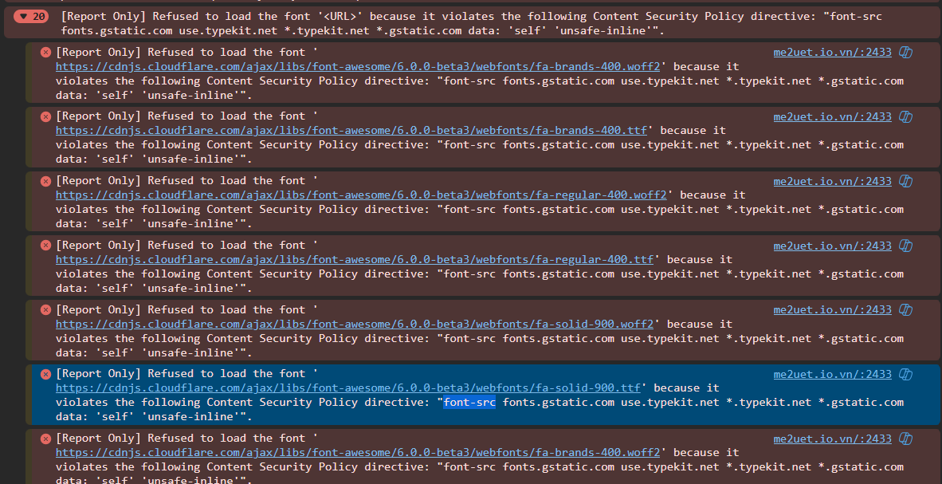
Task: Click the AI assistance icon for fa-regular-400.woff2 error
Action: point(905,181)
